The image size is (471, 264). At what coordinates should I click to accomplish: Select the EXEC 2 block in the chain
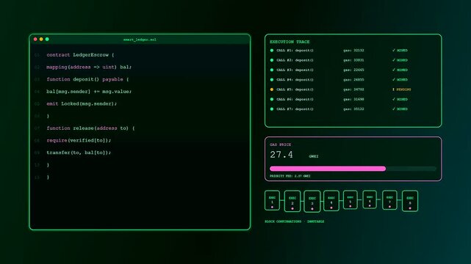(292, 201)
